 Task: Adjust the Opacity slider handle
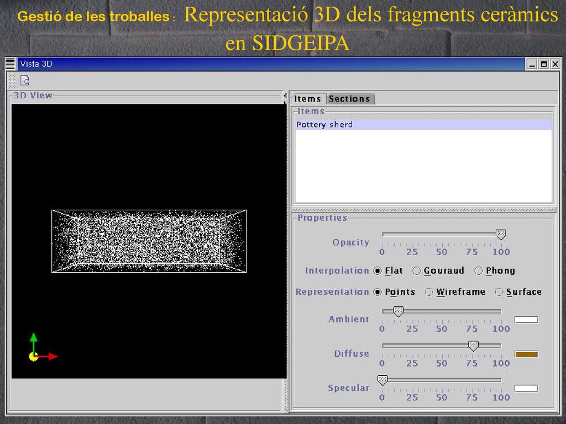pyautogui.click(x=501, y=235)
